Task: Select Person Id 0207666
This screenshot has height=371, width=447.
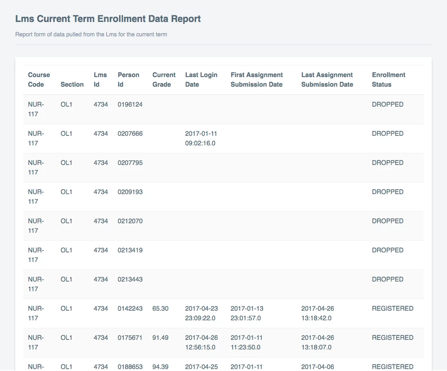Action: tap(130, 134)
